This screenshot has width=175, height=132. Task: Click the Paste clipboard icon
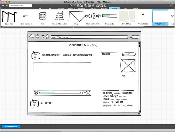90,5
